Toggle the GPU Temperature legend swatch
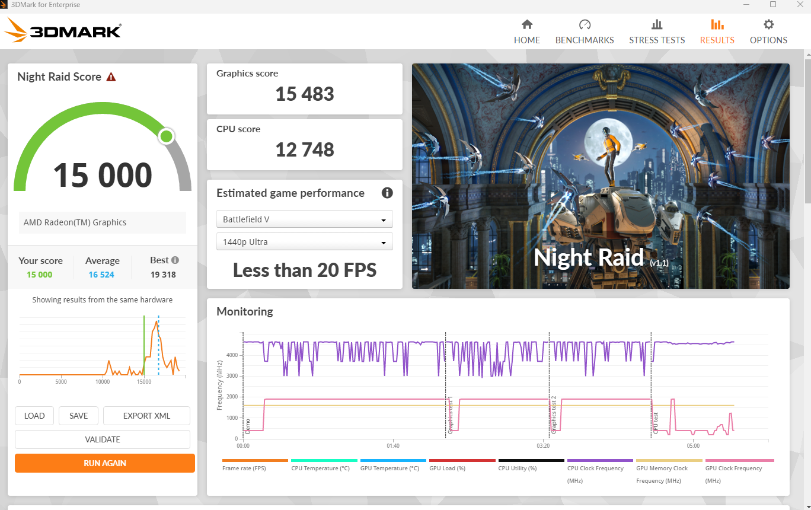This screenshot has height=510, width=811. pyautogui.click(x=393, y=460)
